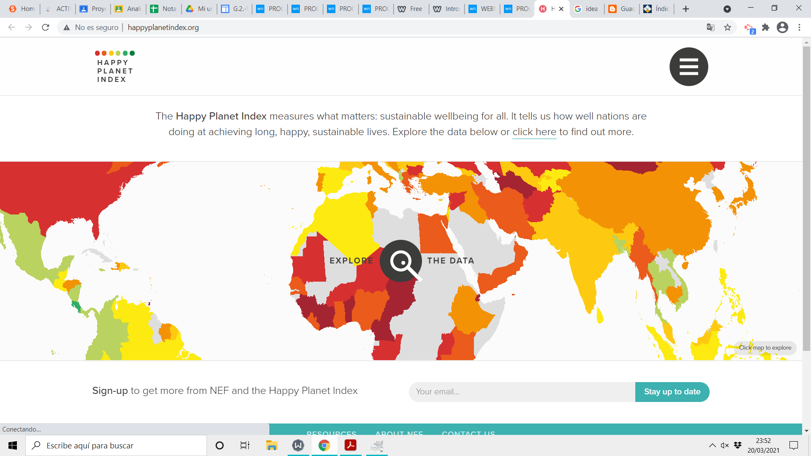Open the Windows Start button
811x456 pixels.
coord(13,445)
